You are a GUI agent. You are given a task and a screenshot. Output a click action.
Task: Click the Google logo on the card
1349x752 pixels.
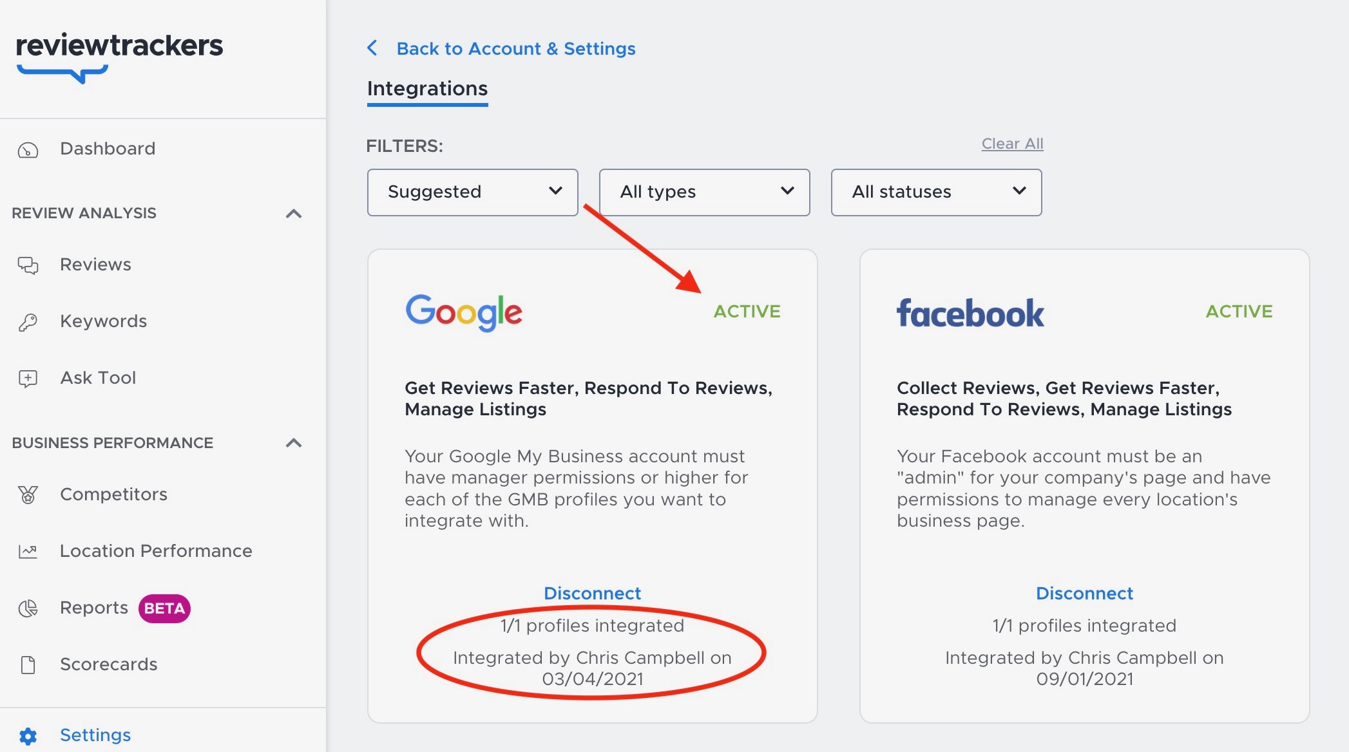click(x=464, y=312)
